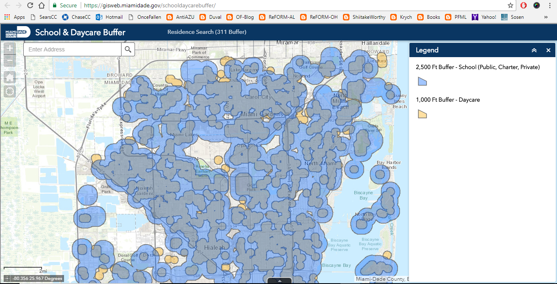Click the school buffer blue legend swatch

tap(422, 82)
